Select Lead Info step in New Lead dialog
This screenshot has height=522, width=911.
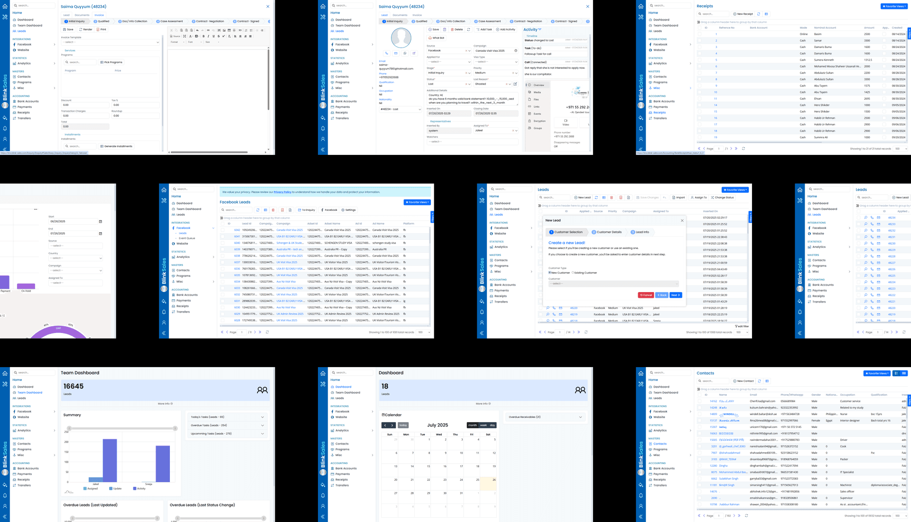click(x=640, y=232)
